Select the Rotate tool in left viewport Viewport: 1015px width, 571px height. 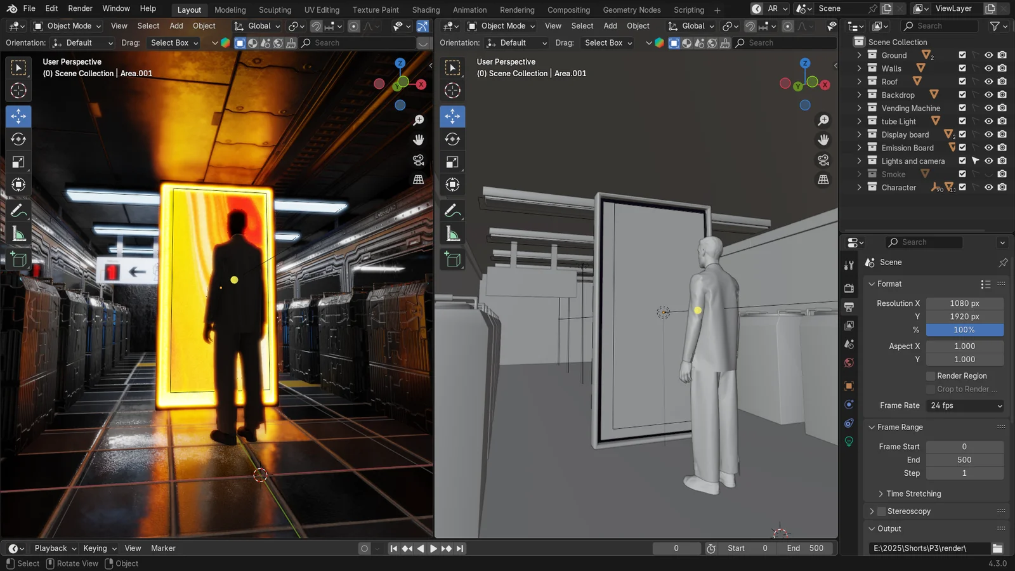point(18,139)
